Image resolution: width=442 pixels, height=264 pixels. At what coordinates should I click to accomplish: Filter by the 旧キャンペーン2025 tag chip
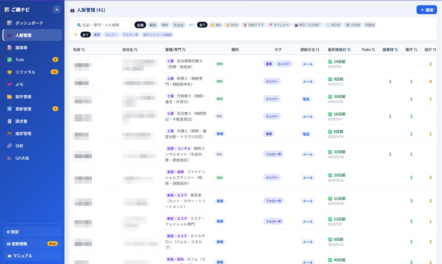[x=157, y=35]
